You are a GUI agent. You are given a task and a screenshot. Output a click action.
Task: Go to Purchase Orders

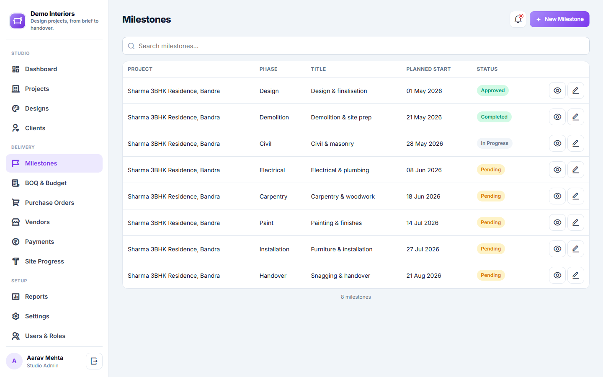pos(54,203)
